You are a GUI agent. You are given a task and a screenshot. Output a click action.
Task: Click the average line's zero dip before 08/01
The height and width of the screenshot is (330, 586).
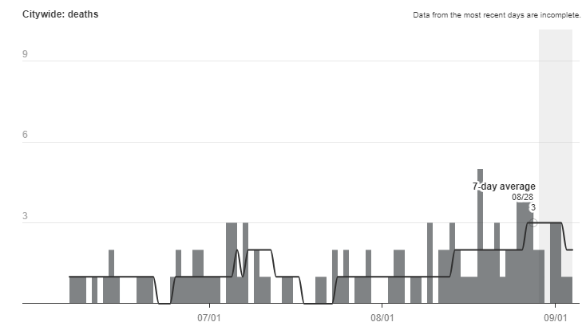pyautogui.click(x=317, y=303)
